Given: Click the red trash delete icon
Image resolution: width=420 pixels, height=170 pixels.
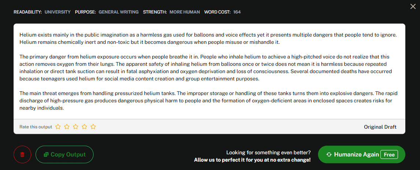Looking at the screenshot, I should coord(22,154).
